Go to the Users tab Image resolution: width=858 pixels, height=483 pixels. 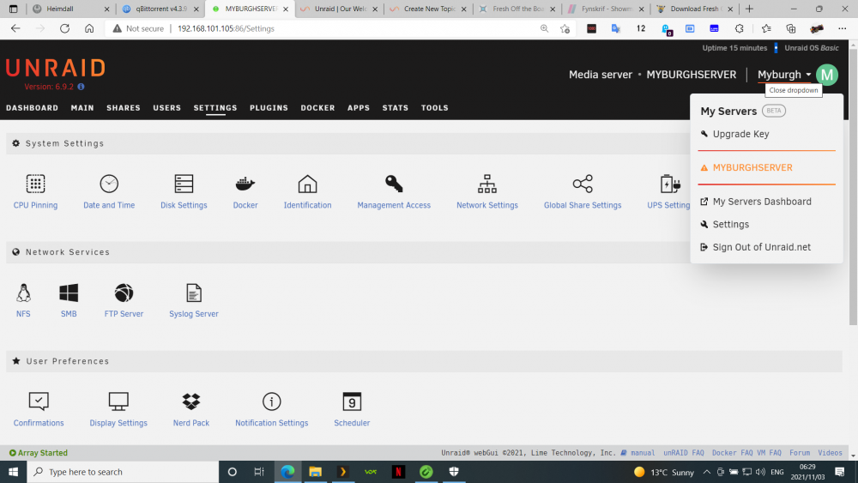pos(167,108)
